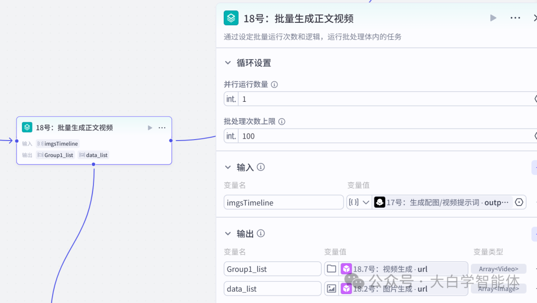Click the imgsTimeline tag on canvas node

(58, 144)
